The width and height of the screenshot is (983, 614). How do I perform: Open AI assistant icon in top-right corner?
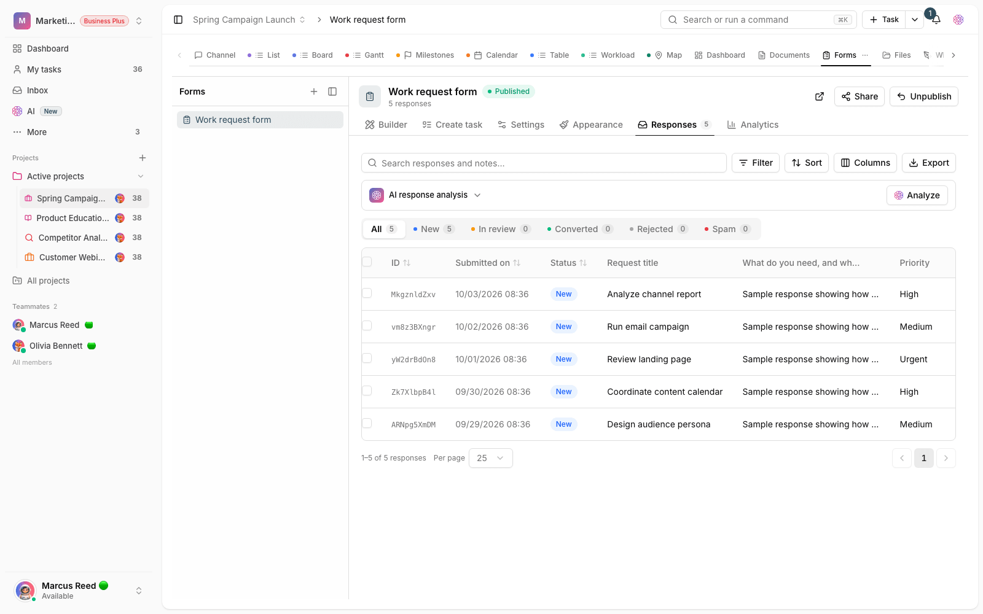pyautogui.click(x=958, y=20)
